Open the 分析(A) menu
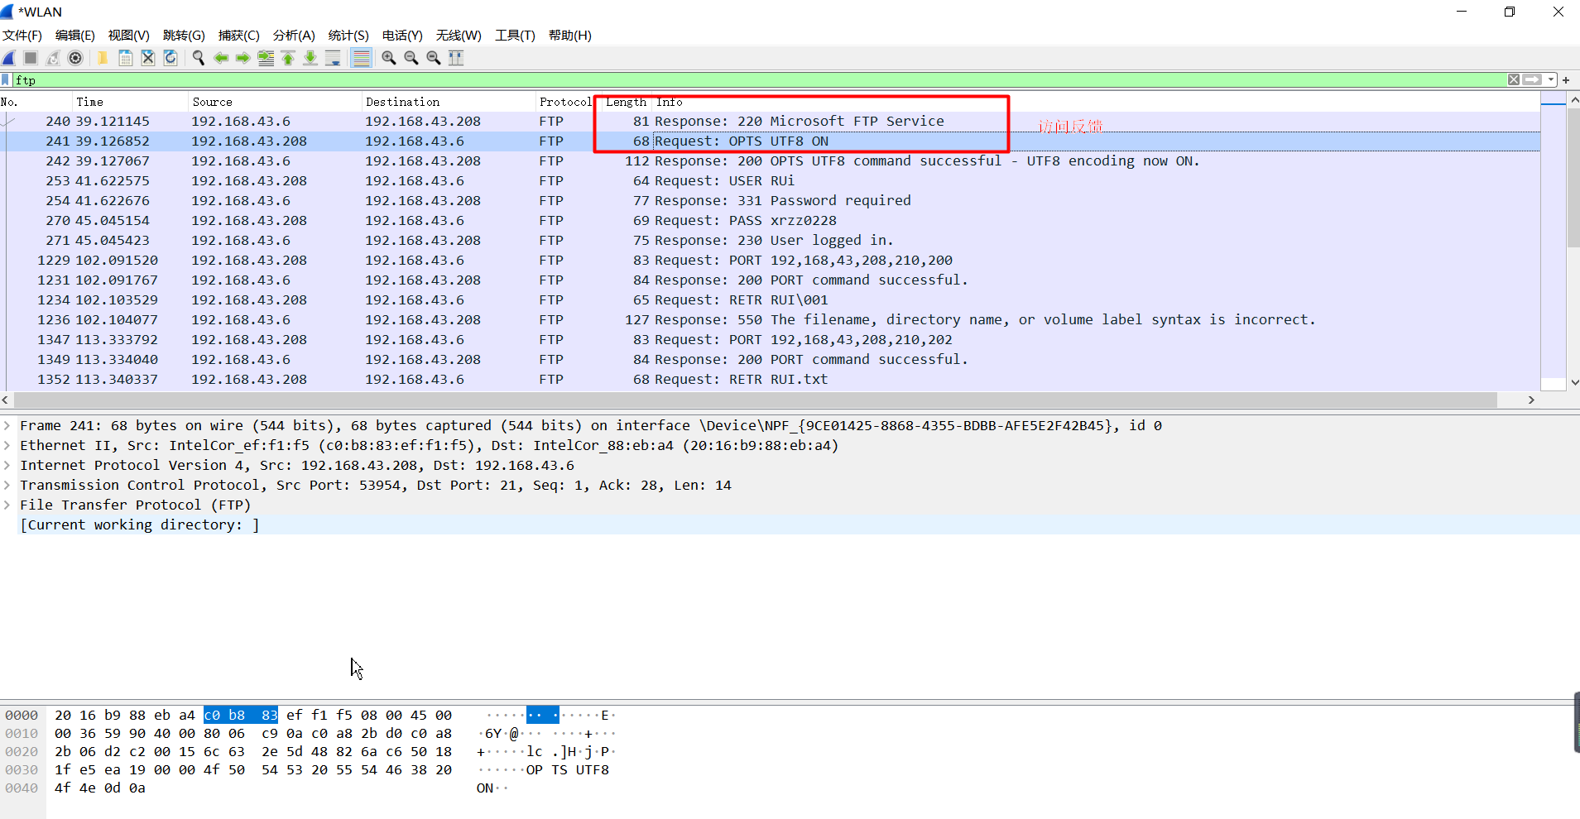 click(294, 36)
